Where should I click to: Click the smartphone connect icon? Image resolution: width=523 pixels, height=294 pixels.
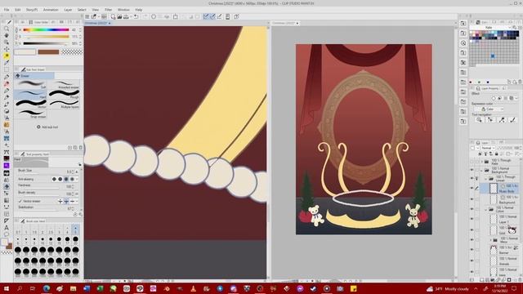click(228, 16)
